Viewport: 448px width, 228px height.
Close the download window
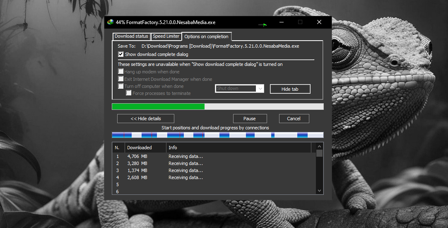click(x=319, y=22)
